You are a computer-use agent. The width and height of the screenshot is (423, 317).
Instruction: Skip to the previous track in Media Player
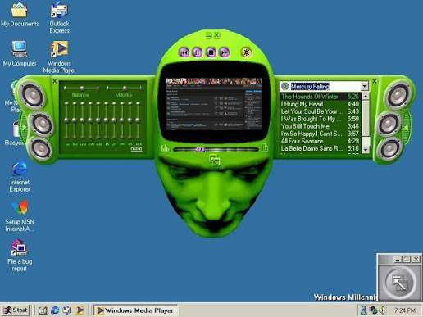[184, 52]
